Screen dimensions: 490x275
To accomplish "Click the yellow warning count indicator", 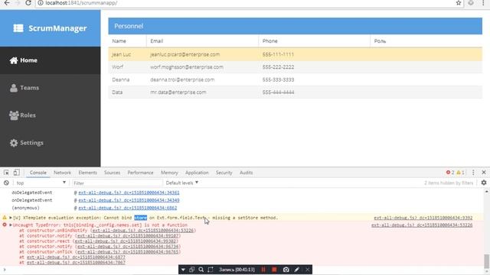I will click(460, 173).
